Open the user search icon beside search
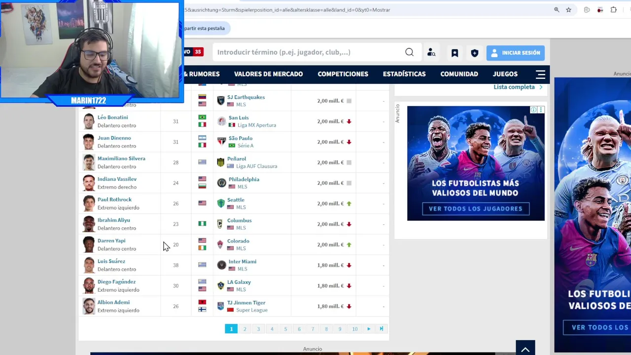 click(431, 52)
